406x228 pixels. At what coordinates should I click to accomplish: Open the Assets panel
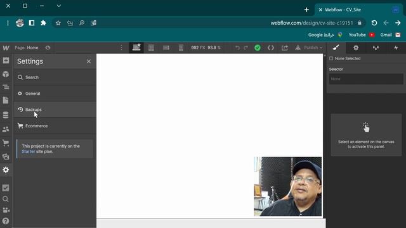click(6, 156)
